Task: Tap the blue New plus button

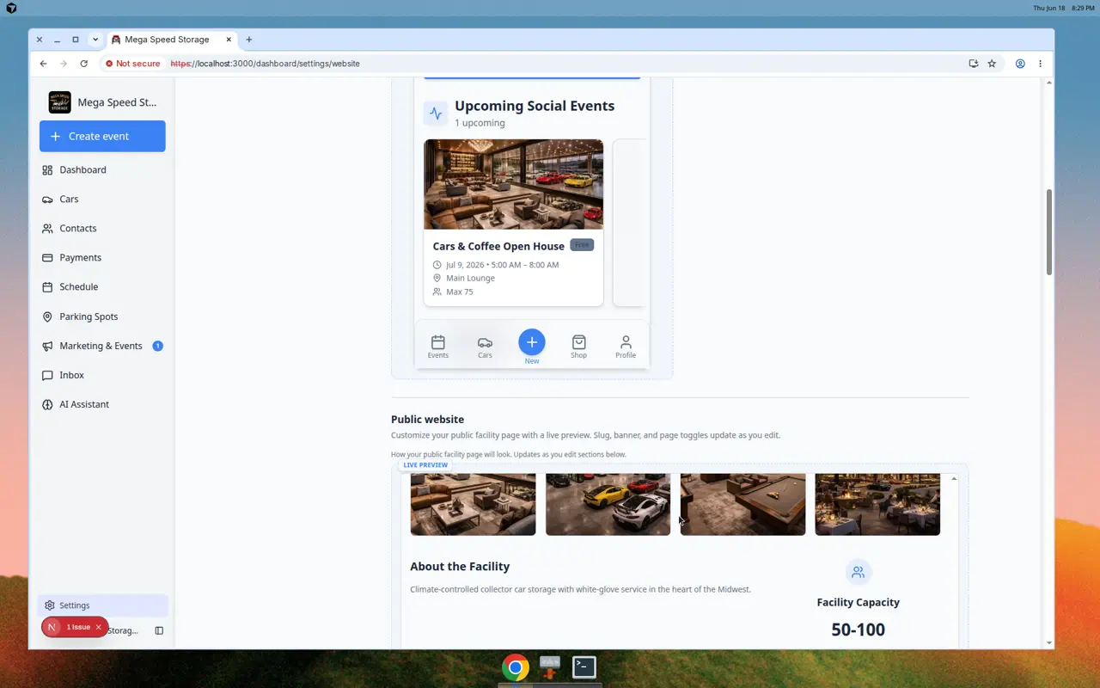Action: tap(532, 342)
